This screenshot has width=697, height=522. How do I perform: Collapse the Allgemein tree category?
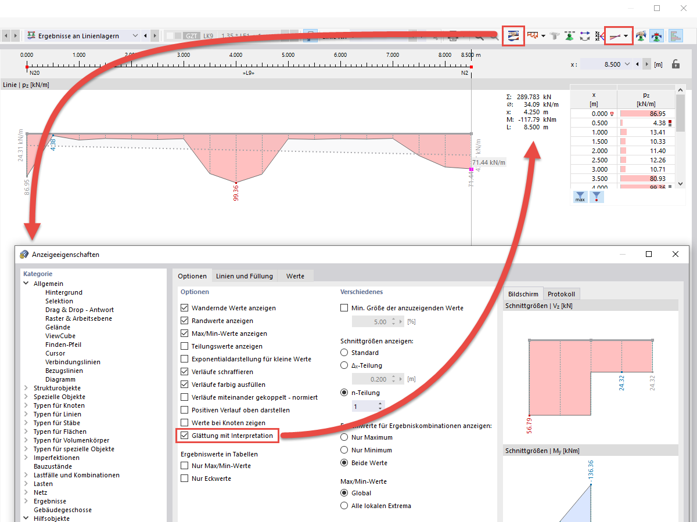[25, 283]
